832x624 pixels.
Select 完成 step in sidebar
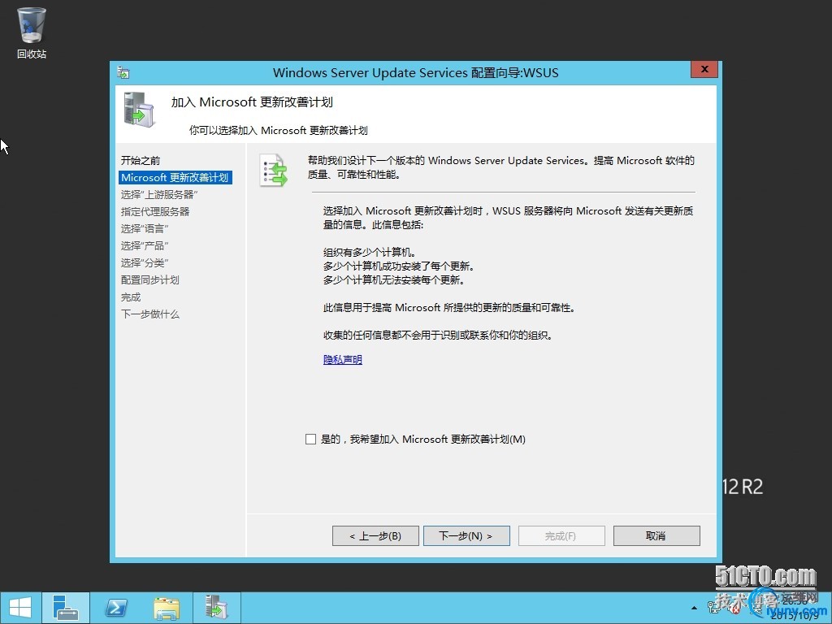131,297
